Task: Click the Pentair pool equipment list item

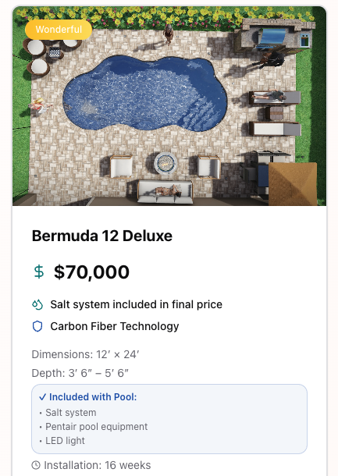Action: click(97, 427)
